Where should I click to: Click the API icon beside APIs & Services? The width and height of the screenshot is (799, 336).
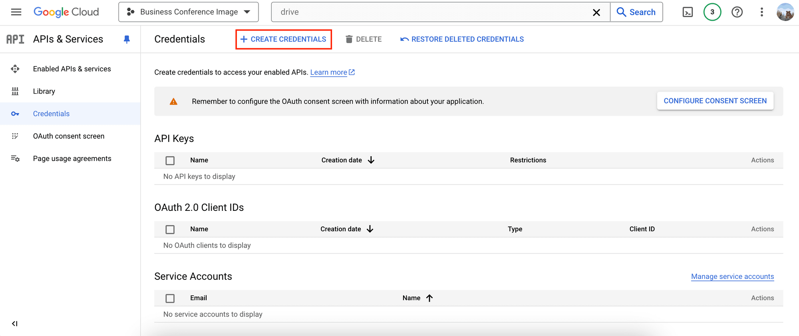point(15,39)
